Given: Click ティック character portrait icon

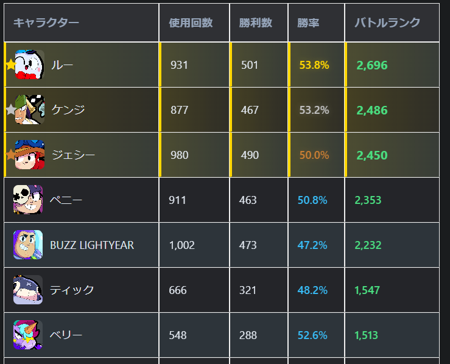Looking at the screenshot, I should [x=28, y=290].
